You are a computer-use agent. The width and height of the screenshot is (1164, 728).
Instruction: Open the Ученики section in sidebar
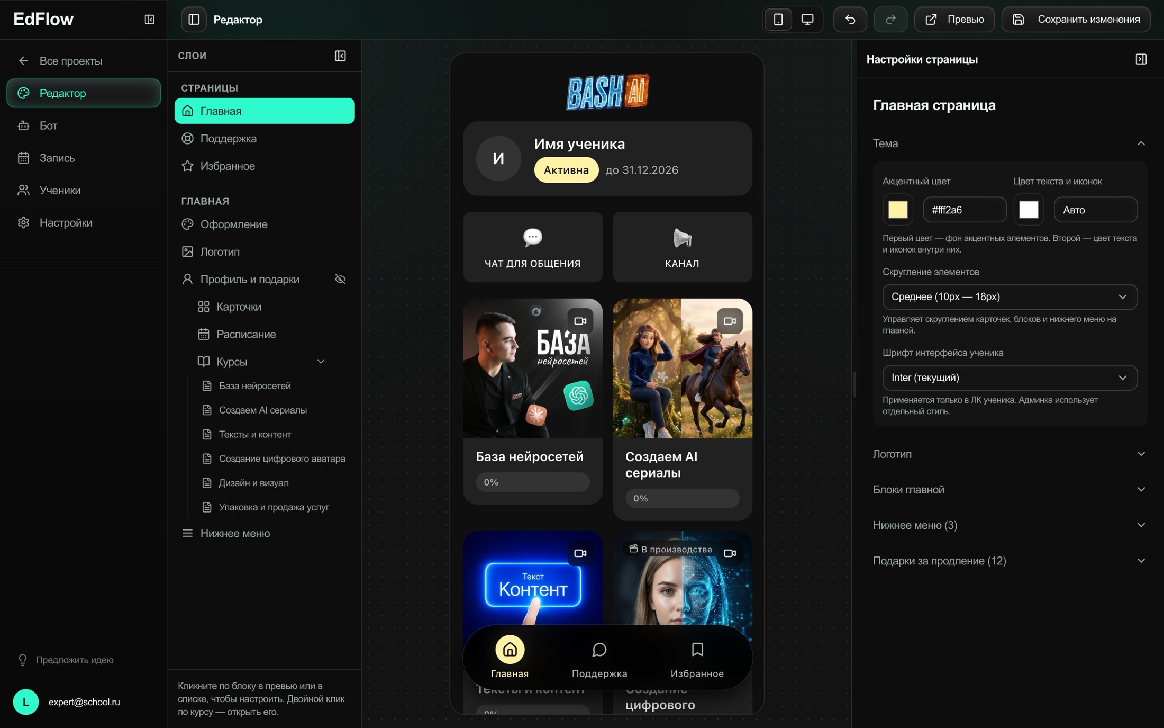[x=84, y=190]
